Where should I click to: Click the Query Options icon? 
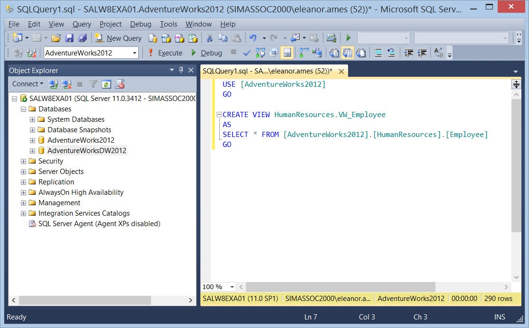pyautogui.click(x=274, y=53)
